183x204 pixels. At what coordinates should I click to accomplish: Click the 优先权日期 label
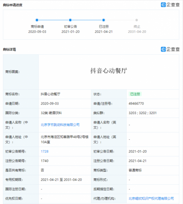pos(14,198)
